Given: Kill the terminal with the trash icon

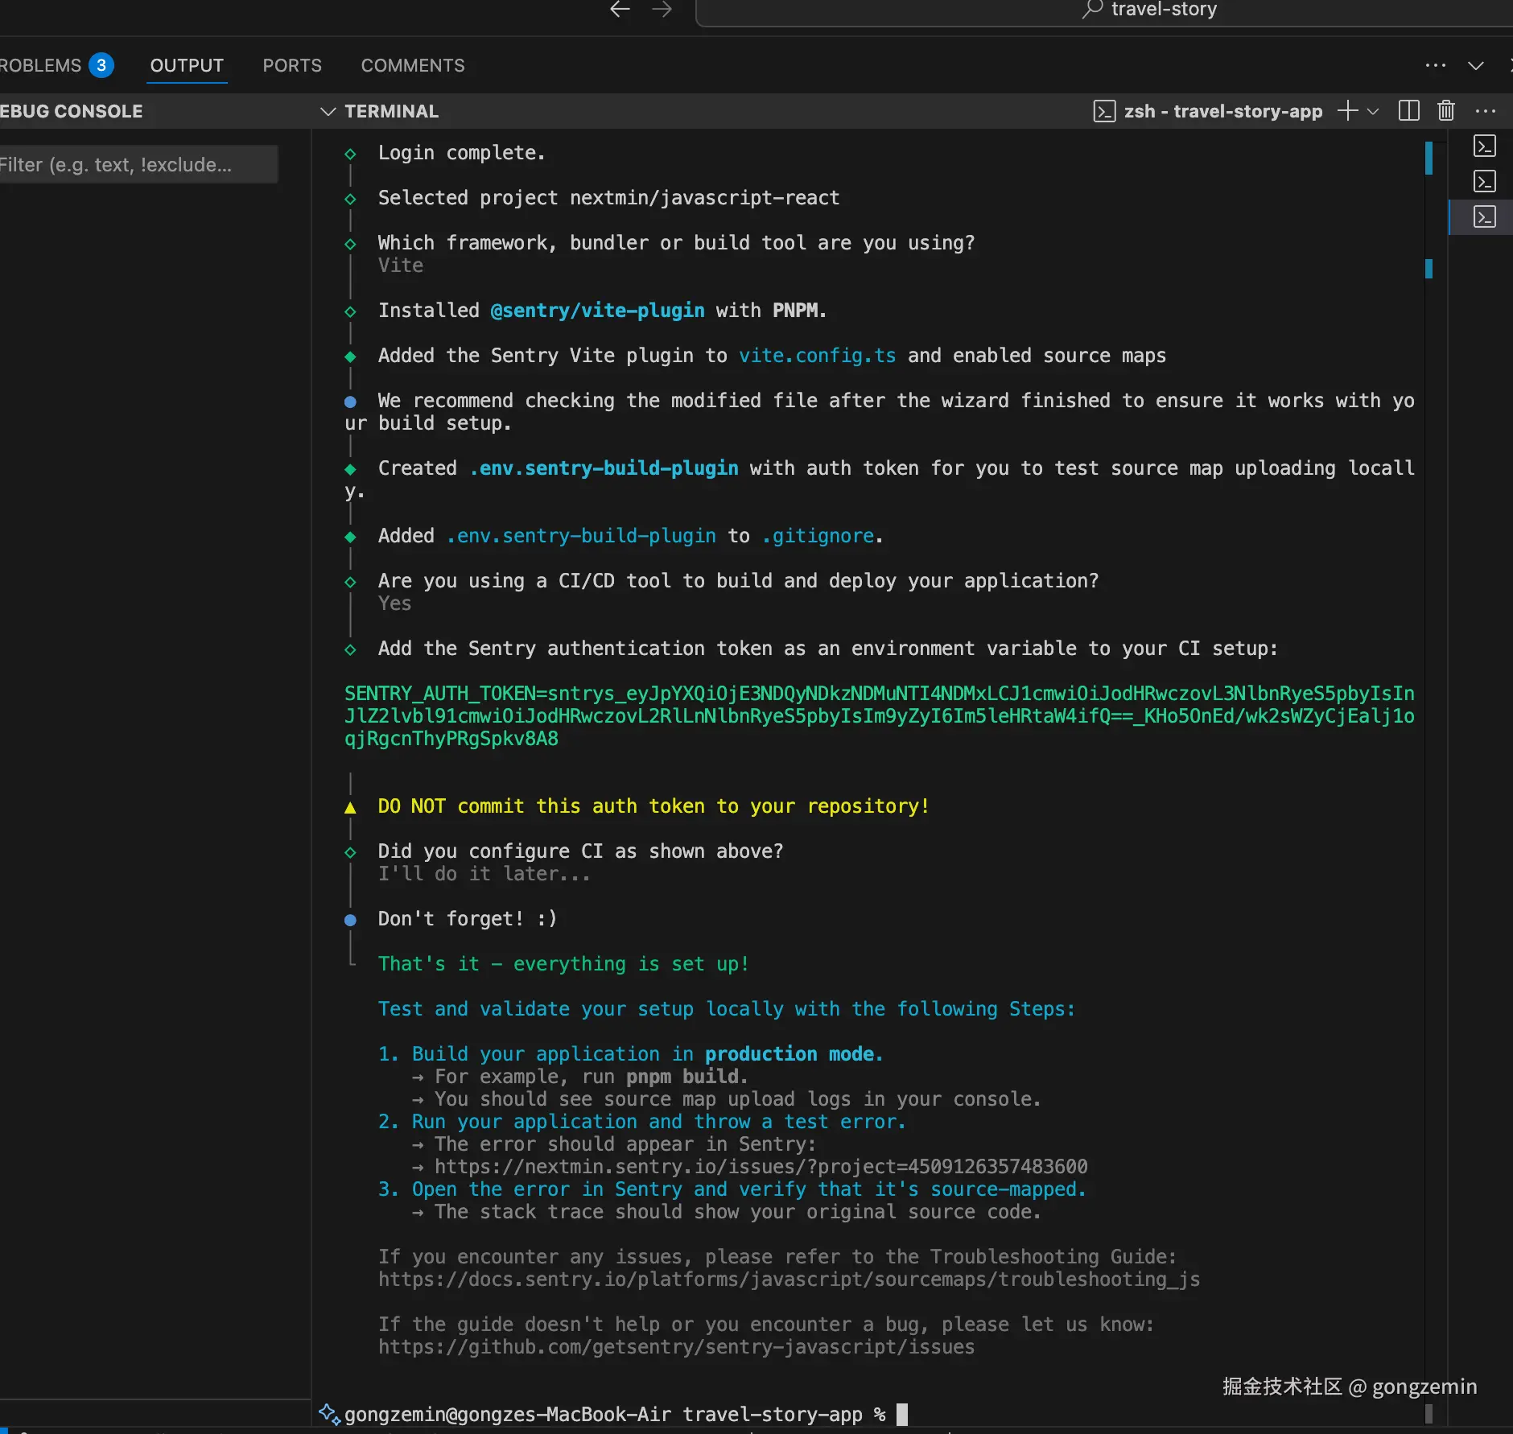Looking at the screenshot, I should pyautogui.click(x=1446, y=111).
